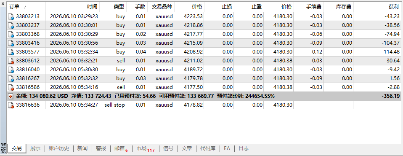This screenshot has width=403, height=156.
Task: Select order number 33803368
Action: pos(28,34)
